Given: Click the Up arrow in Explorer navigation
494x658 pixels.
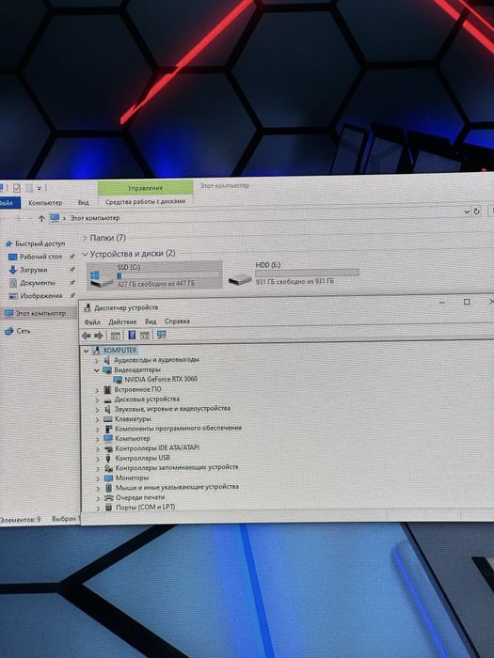Looking at the screenshot, I should [41, 218].
